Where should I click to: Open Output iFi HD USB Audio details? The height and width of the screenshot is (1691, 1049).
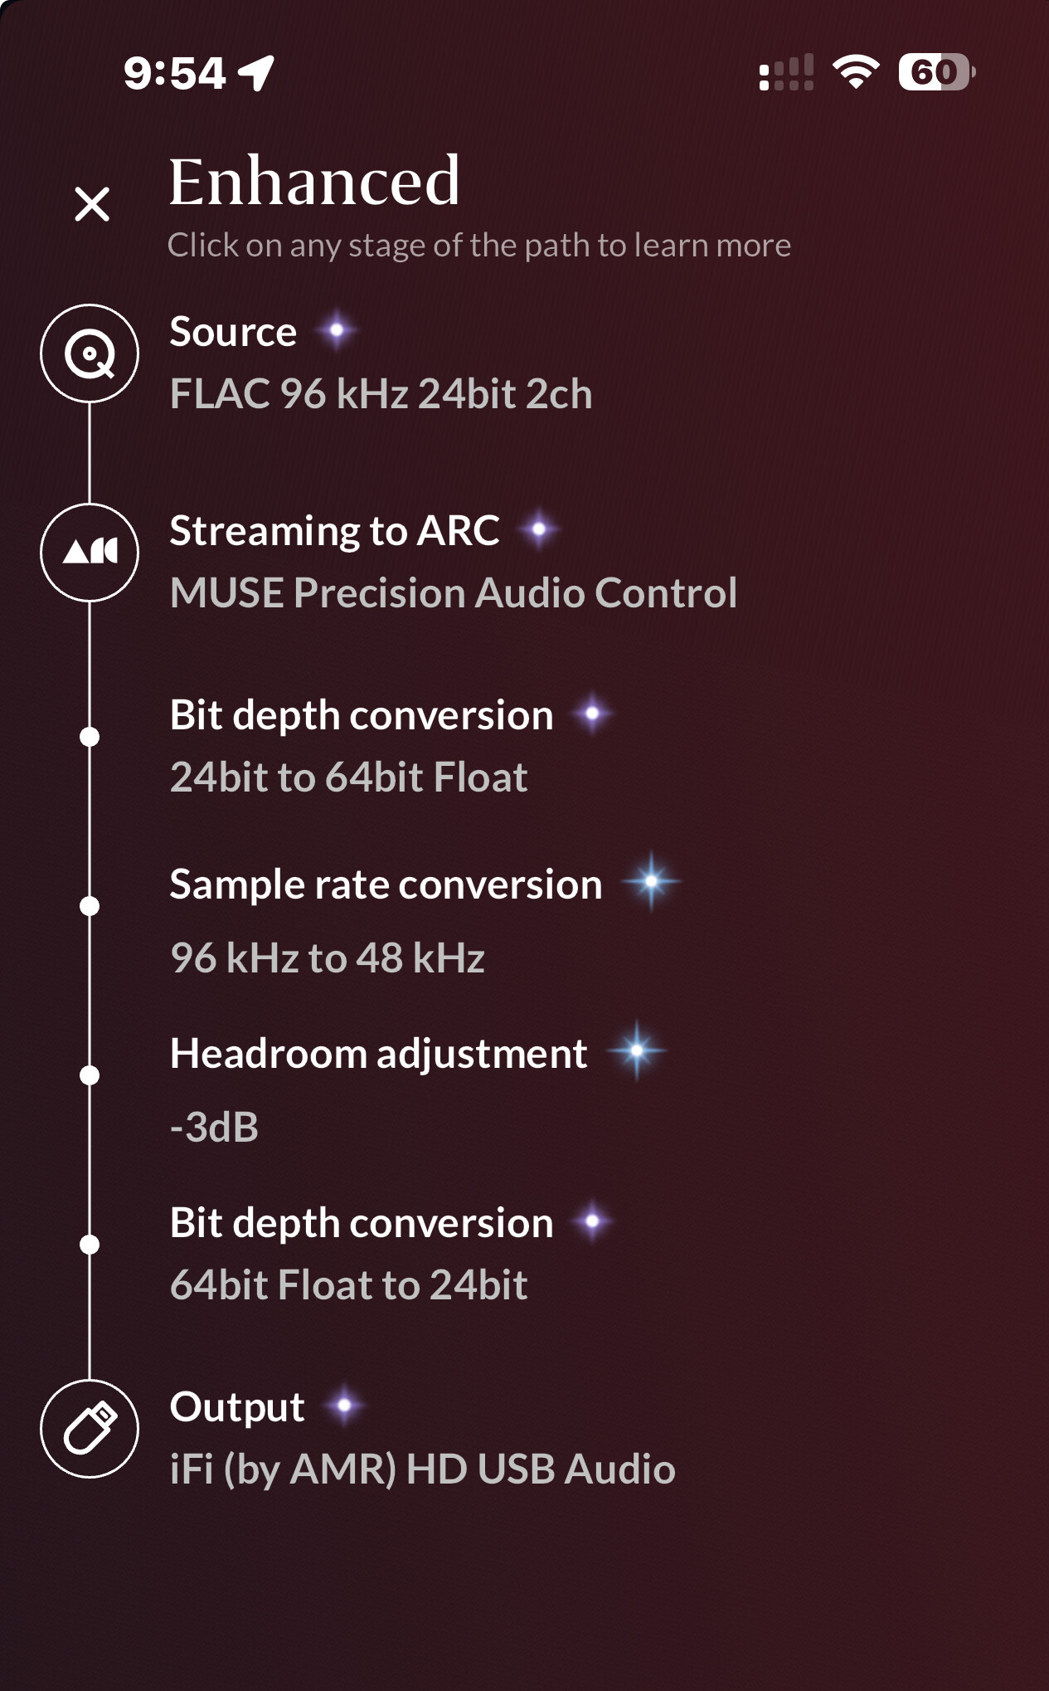(423, 1437)
